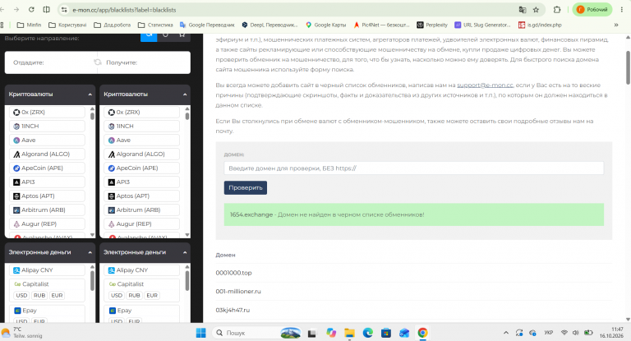Pick Arbitrum (ARB) in the receive-side list
Screen dimensions: 631x341
click(x=141, y=210)
